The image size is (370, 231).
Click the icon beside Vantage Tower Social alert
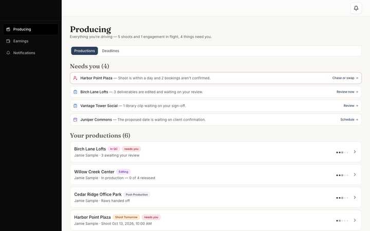pyautogui.click(x=75, y=106)
